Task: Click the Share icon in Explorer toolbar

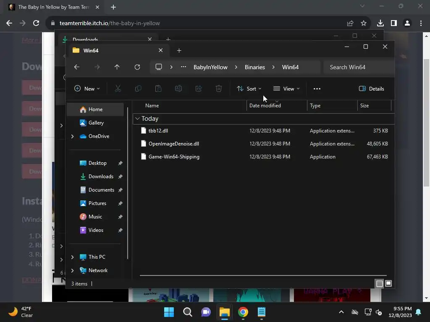Action: click(199, 88)
